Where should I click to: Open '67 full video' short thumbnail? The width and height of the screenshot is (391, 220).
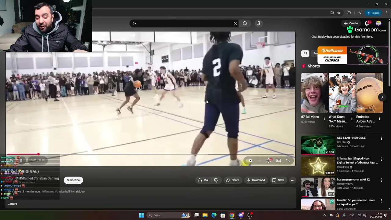[314, 93]
